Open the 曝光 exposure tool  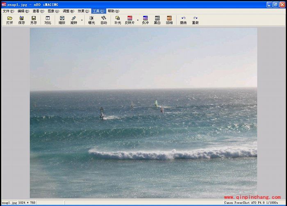tap(91, 20)
